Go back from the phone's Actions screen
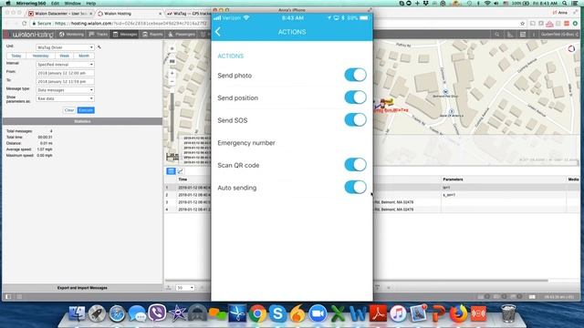Image resolution: width=584 pixels, height=328 pixels. [218, 32]
